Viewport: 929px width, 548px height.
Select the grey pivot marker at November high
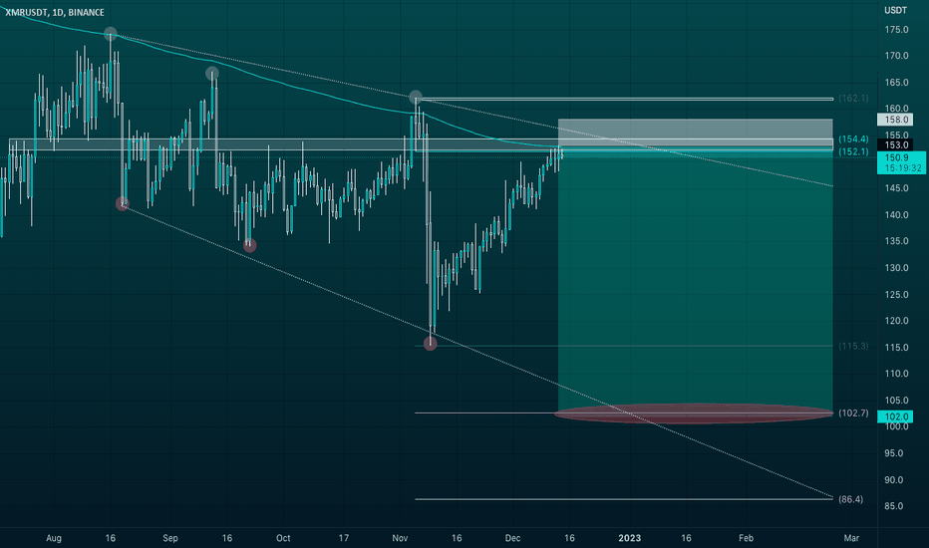(x=416, y=97)
